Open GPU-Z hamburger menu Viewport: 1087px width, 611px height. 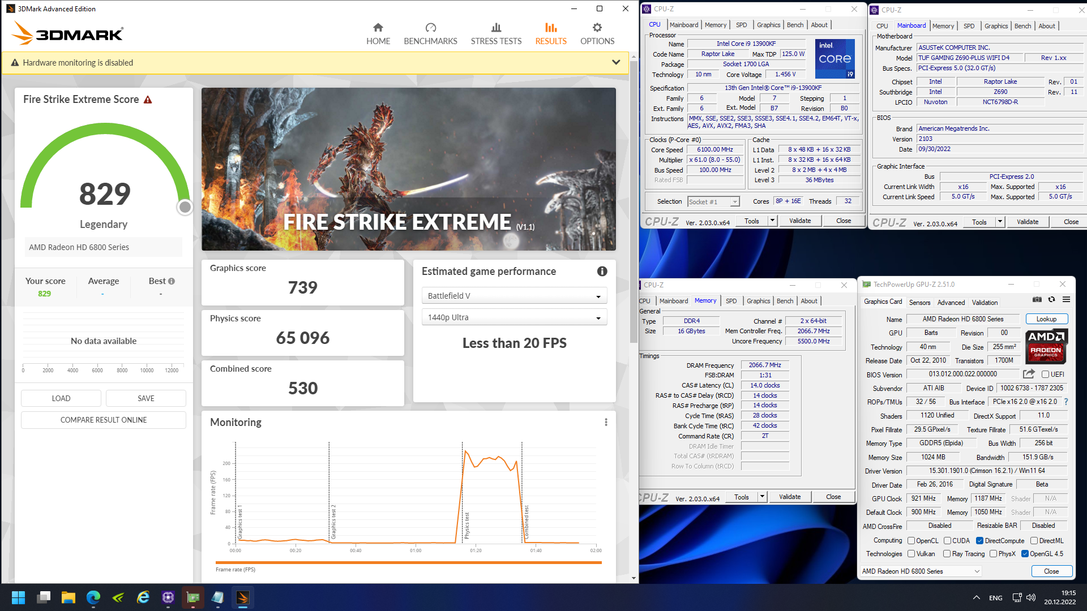pos(1066,299)
